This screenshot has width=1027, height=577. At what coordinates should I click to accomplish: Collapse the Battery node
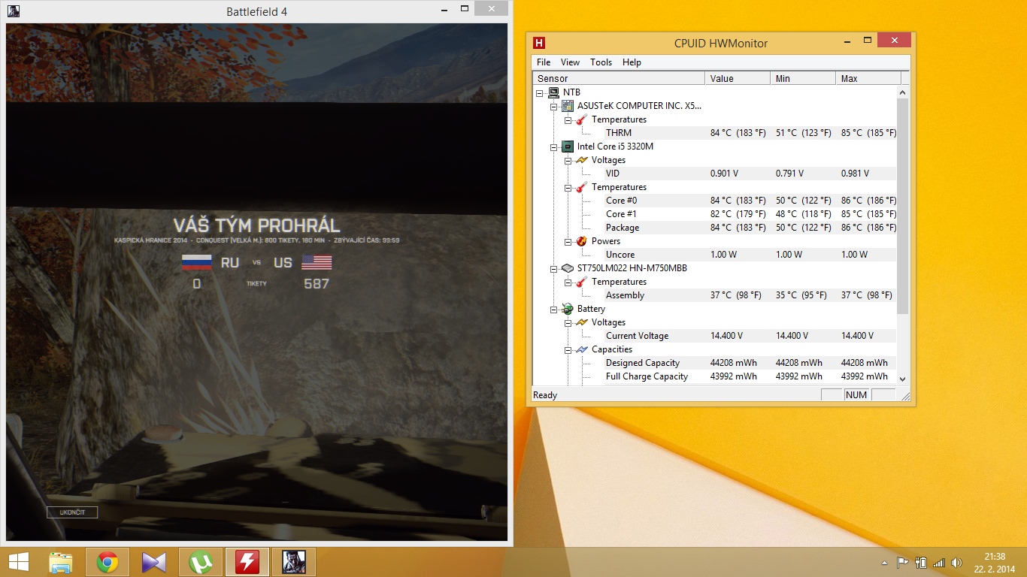[554, 310]
